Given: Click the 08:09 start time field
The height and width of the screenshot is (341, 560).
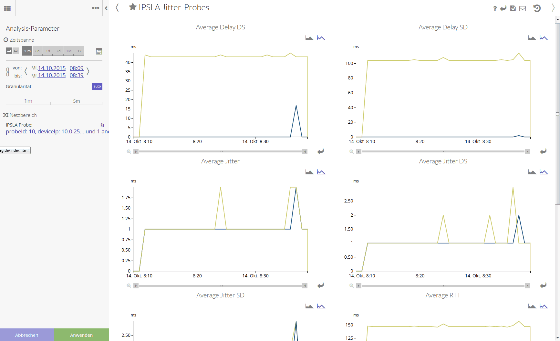Looking at the screenshot, I should point(77,68).
